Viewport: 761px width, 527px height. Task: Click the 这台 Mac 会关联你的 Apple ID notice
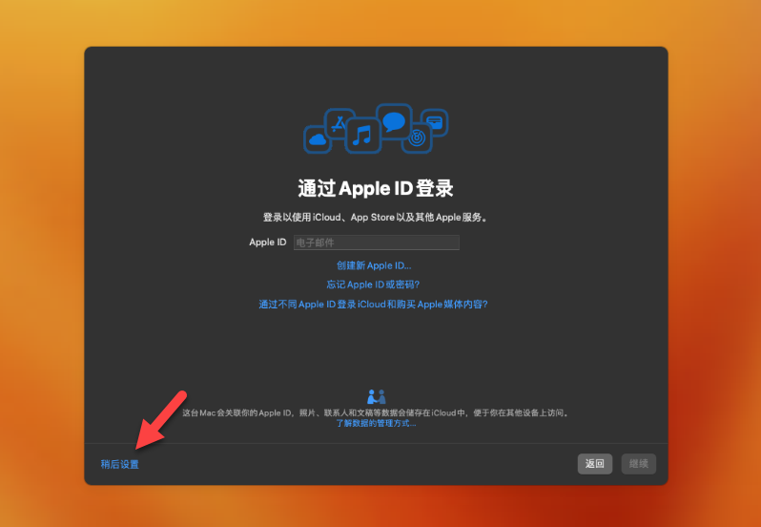tap(376, 413)
